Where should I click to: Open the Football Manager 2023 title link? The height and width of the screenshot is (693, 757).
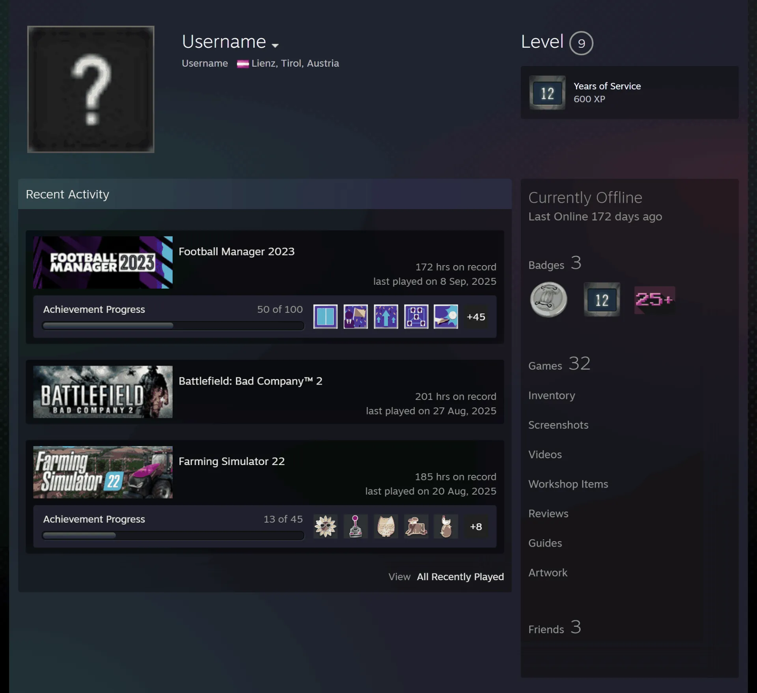pyautogui.click(x=237, y=251)
